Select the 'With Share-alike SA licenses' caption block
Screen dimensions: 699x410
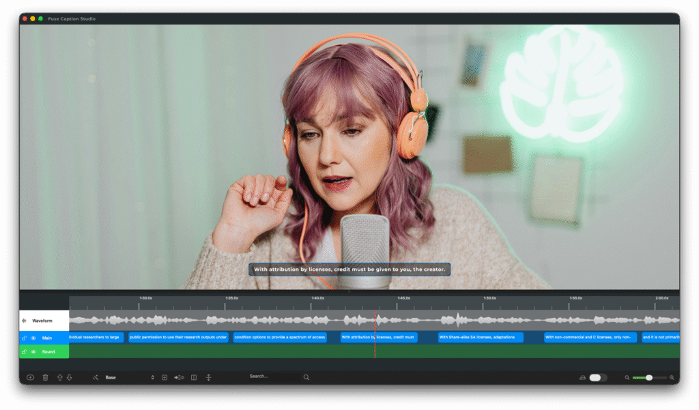tap(480, 337)
